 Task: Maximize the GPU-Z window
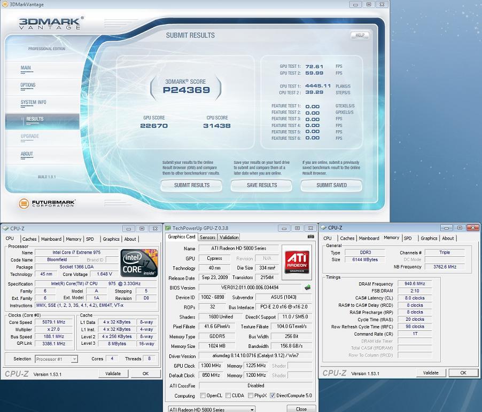point(297,228)
